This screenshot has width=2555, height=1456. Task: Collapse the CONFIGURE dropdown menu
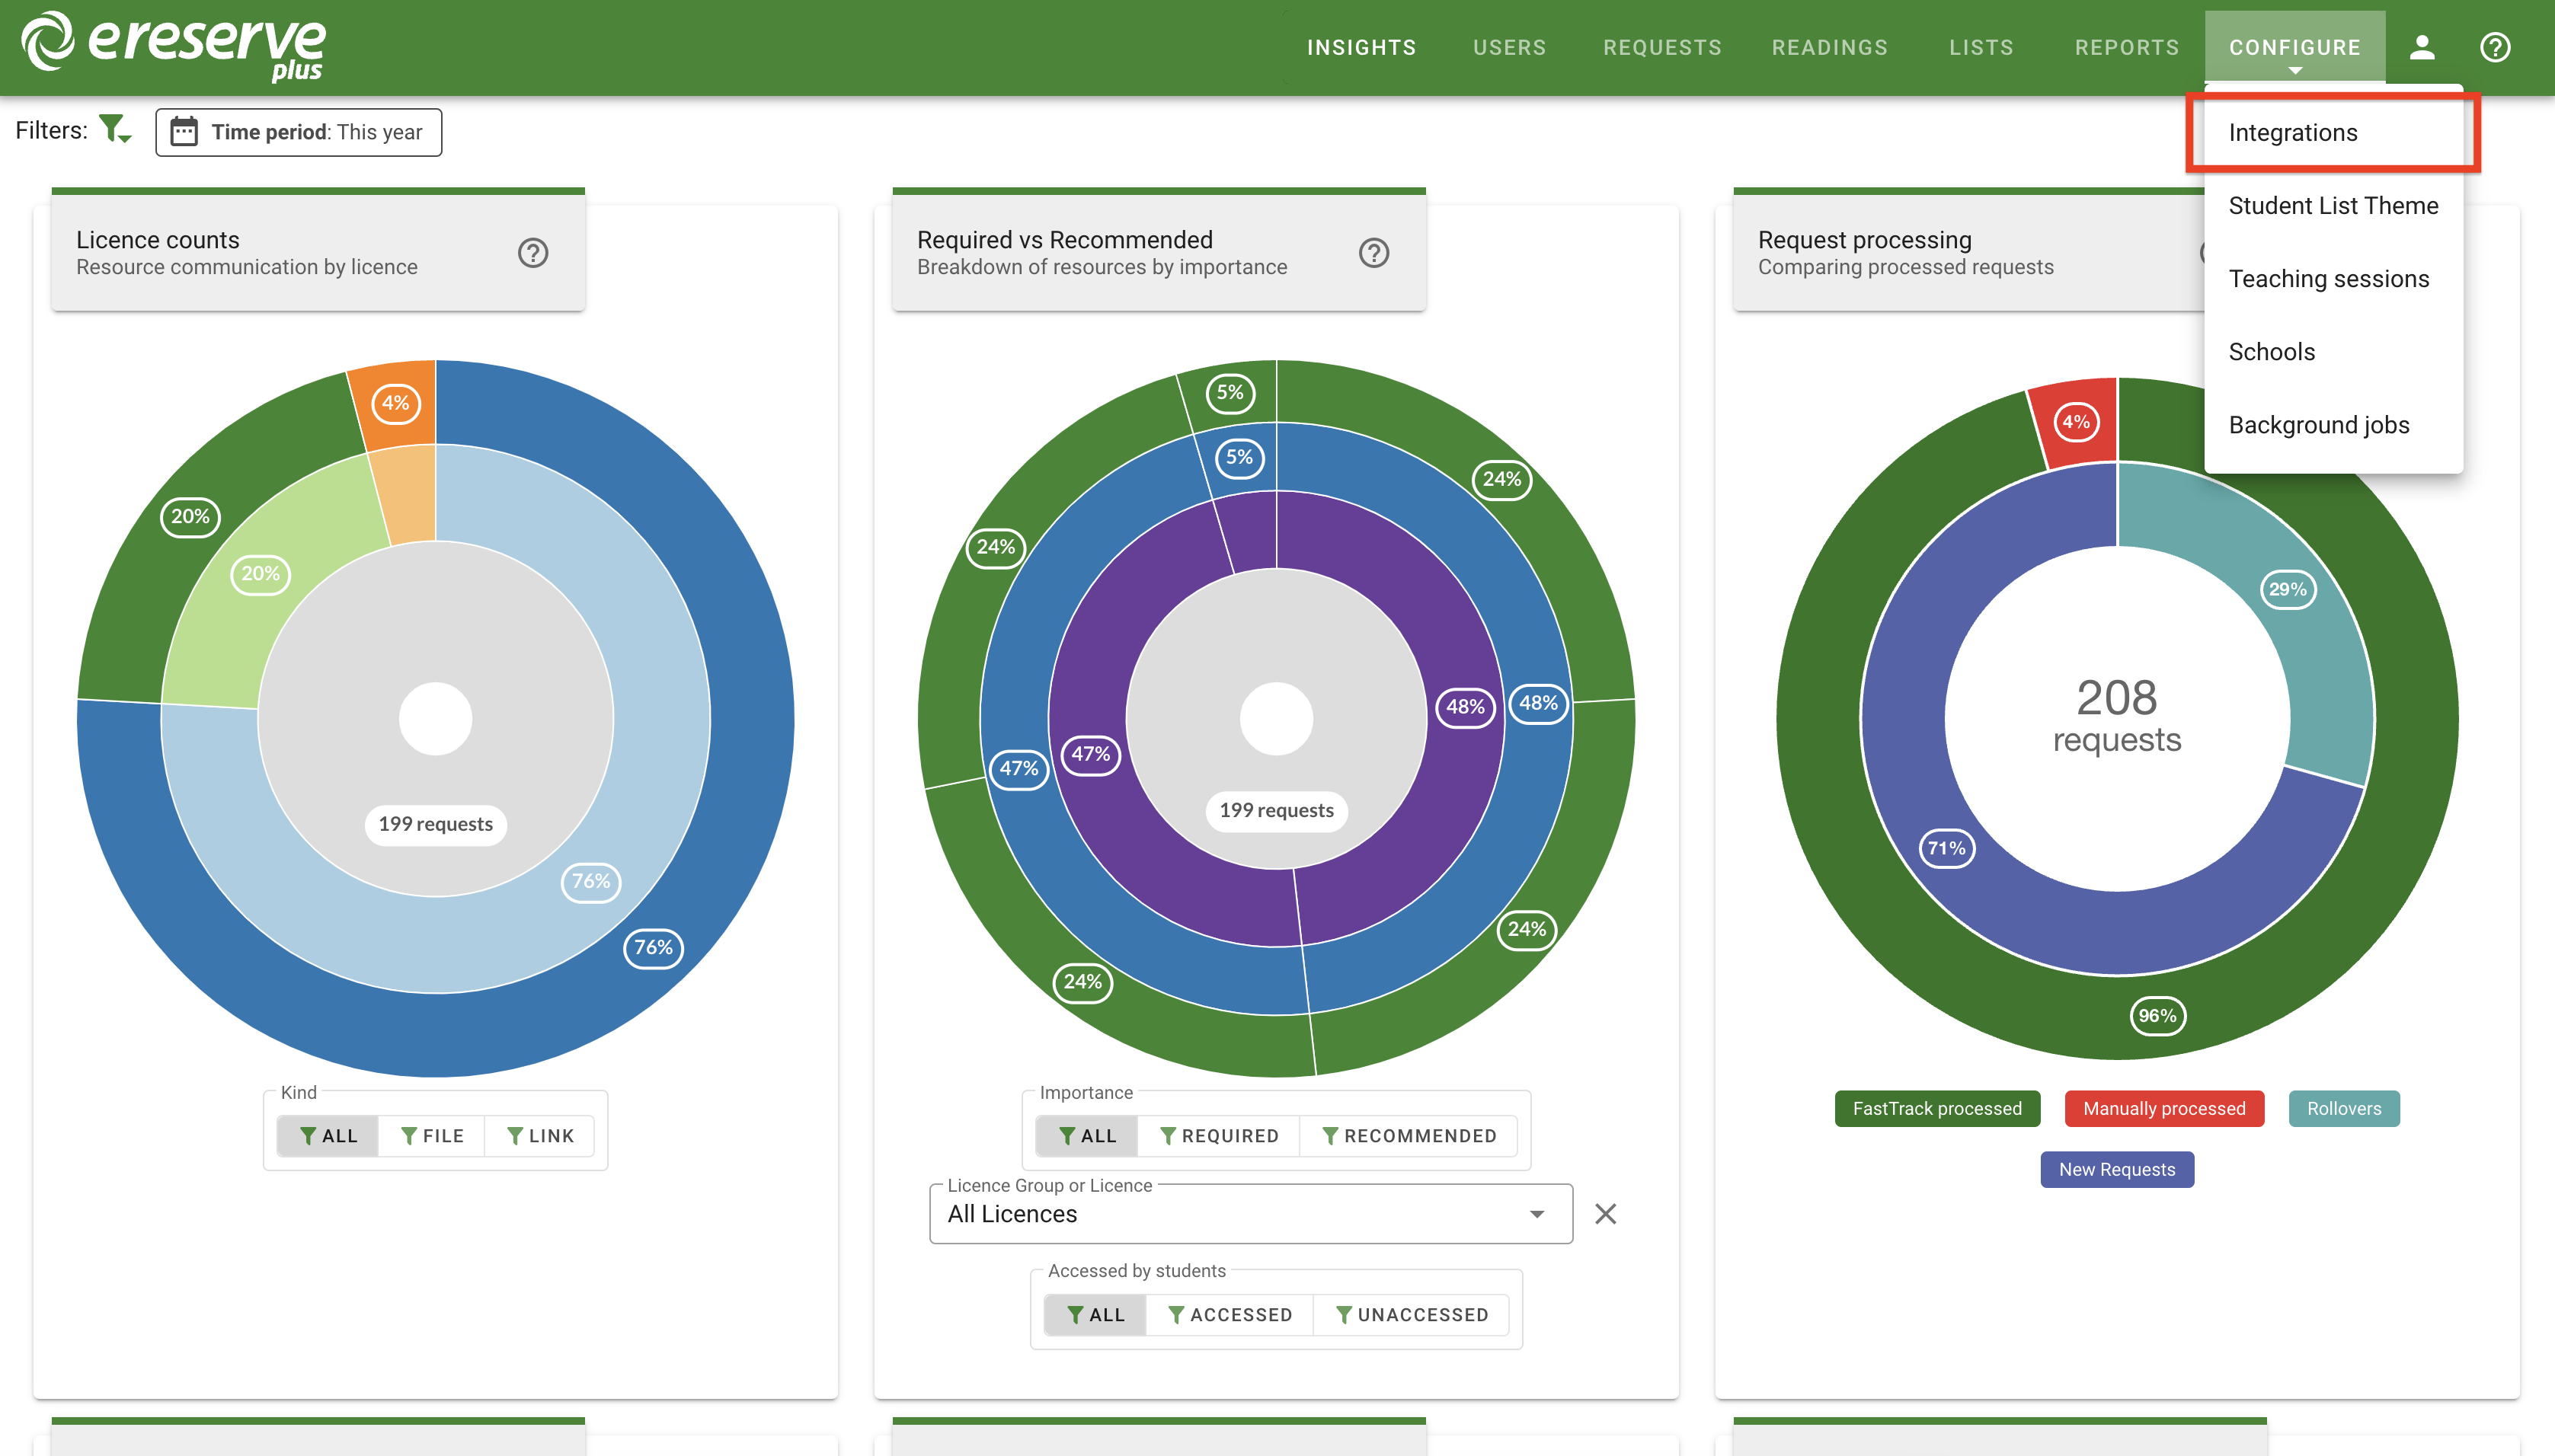pyautogui.click(x=2294, y=47)
